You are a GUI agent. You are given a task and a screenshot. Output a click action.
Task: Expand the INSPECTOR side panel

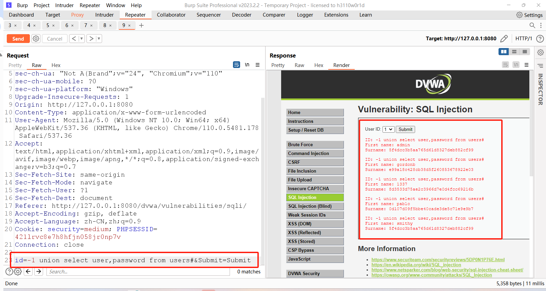541,89
